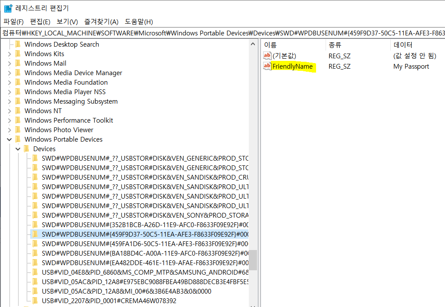Screen dimensions: 445x307
Task: Click the {352B1BCB-A26D key folder icon
Action: 35,225
